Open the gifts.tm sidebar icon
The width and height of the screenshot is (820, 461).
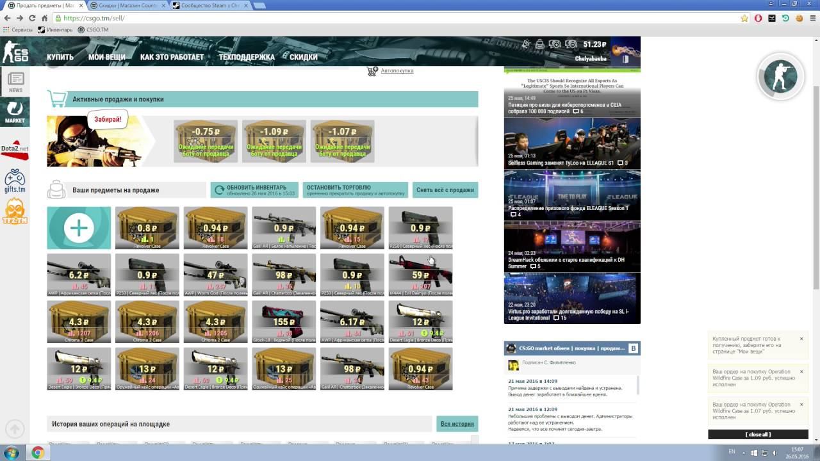tap(15, 181)
